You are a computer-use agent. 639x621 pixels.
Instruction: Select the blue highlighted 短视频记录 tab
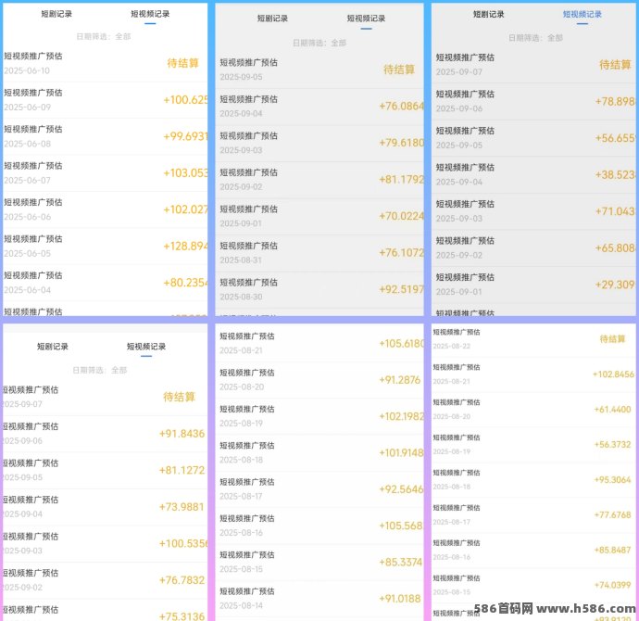582,14
